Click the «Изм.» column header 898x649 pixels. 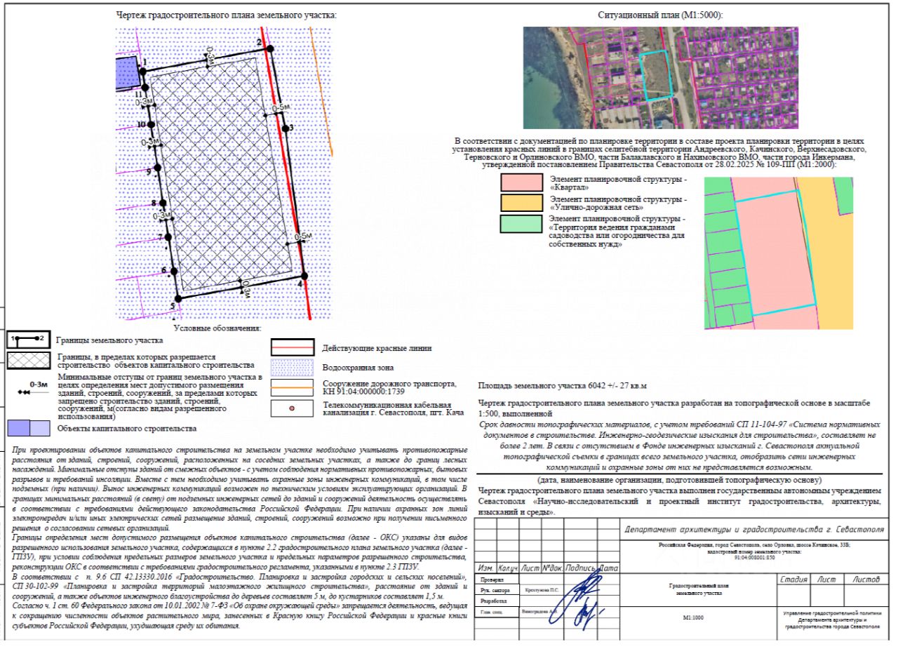(x=485, y=568)
